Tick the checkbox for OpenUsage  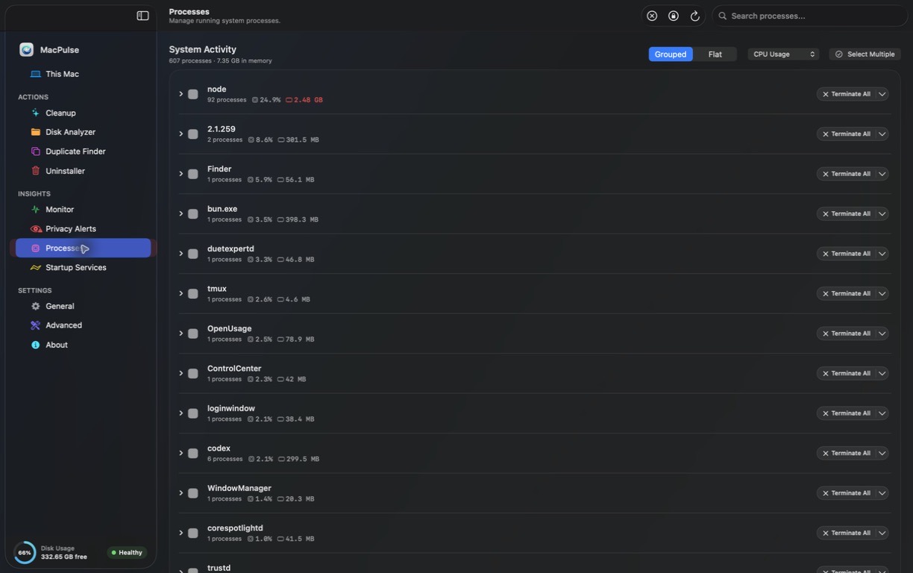click(192, 334)
